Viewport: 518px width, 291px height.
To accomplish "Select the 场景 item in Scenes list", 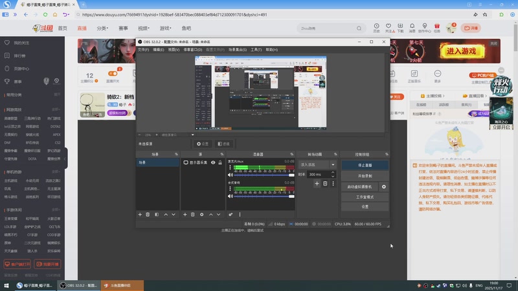I will pos(157,162).
